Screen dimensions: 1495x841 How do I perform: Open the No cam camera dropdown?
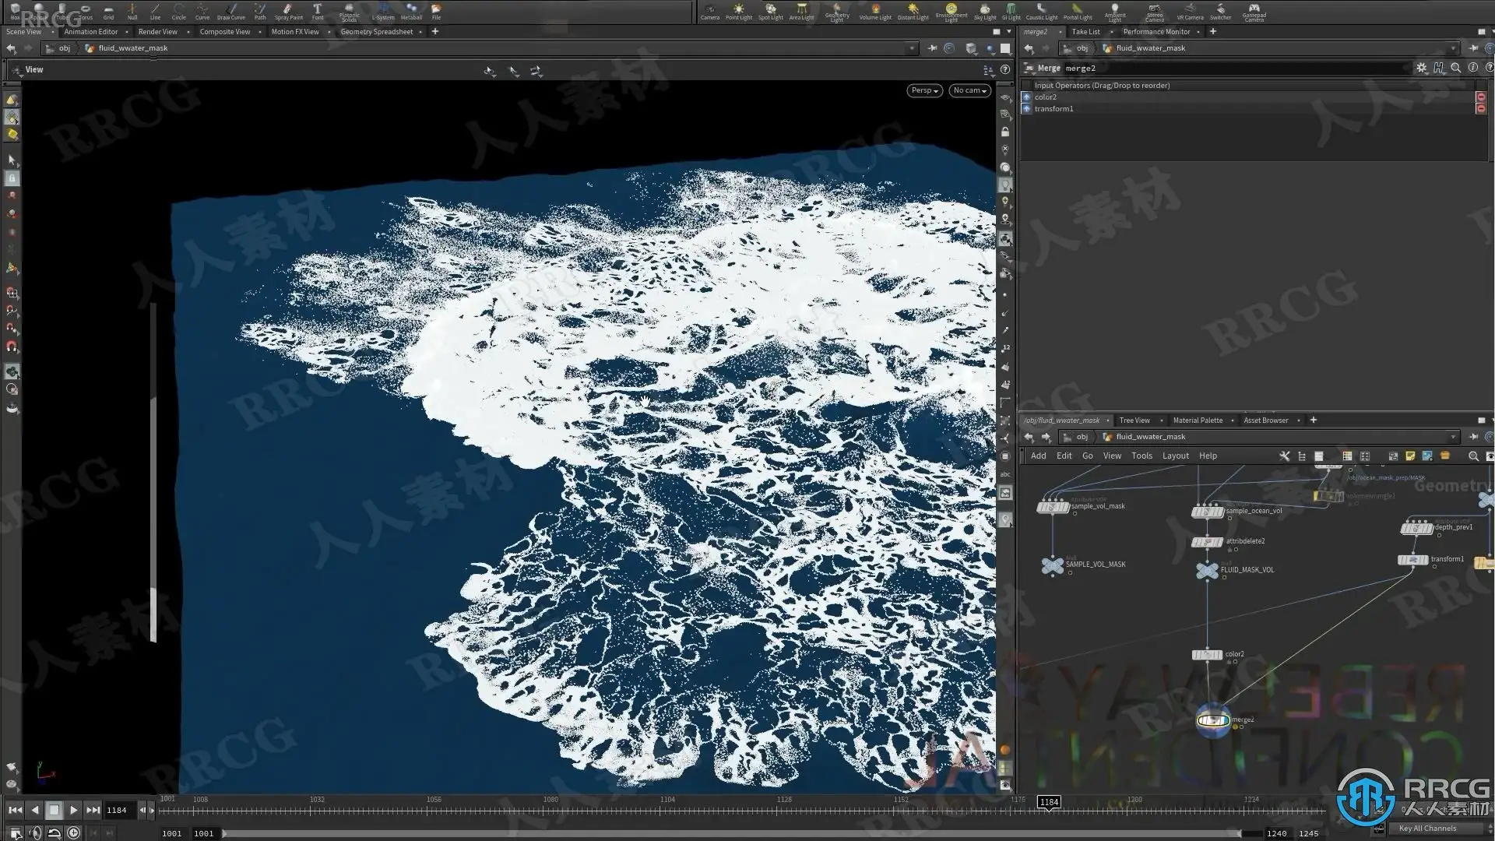(x=969, y=90)
